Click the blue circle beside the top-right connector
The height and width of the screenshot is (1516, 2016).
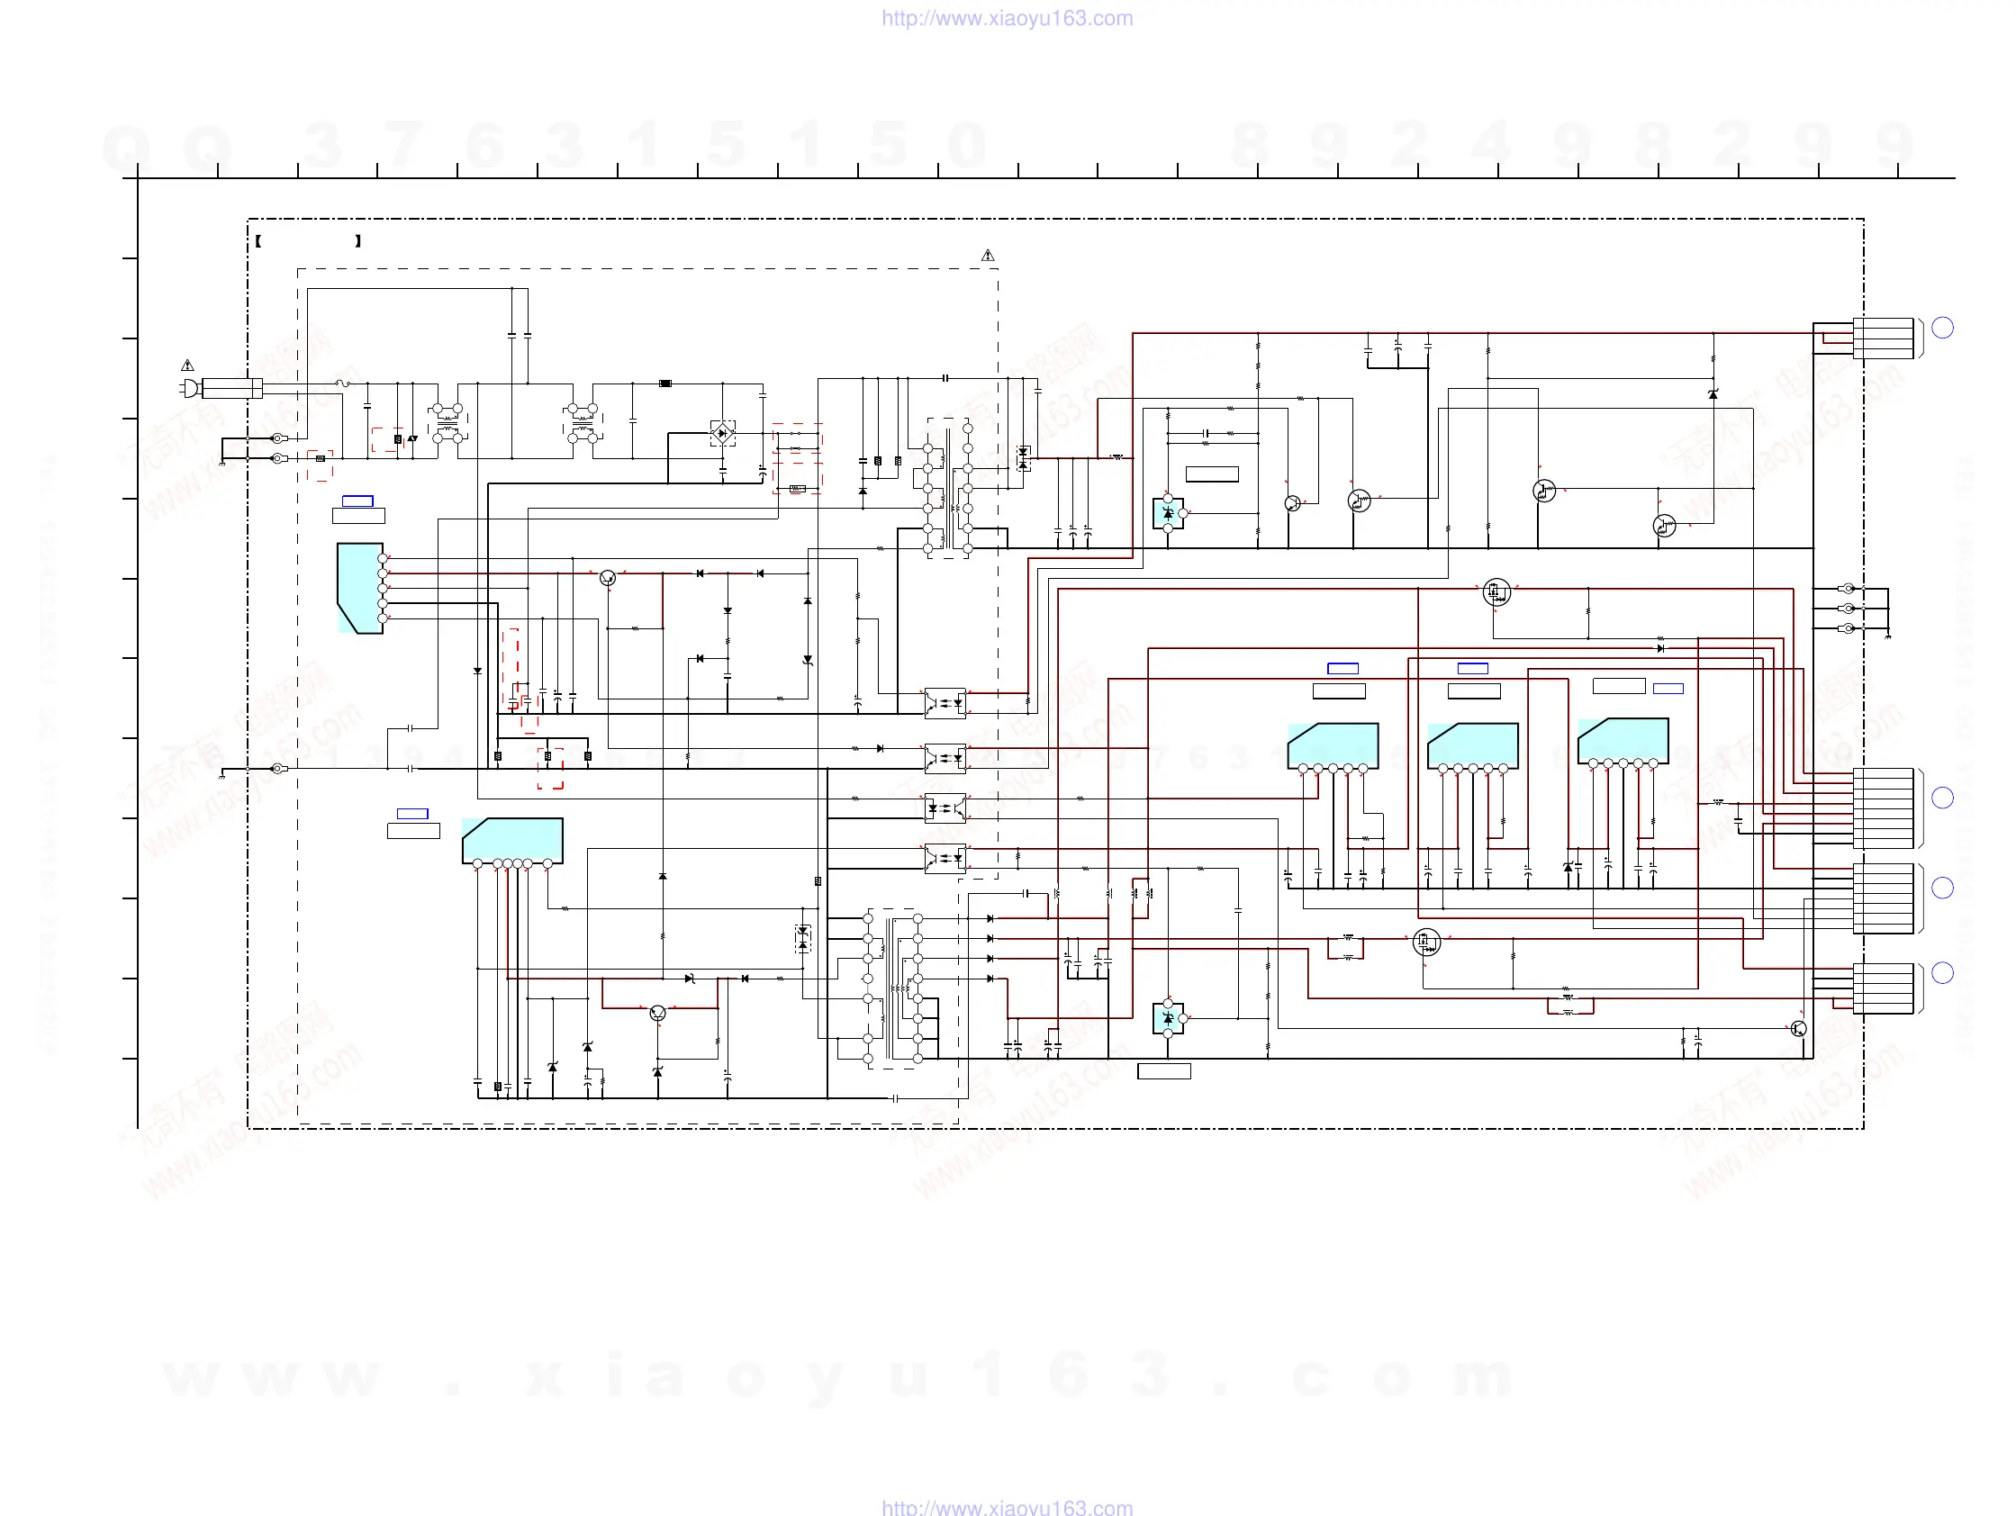click(x=1943, y=328)
